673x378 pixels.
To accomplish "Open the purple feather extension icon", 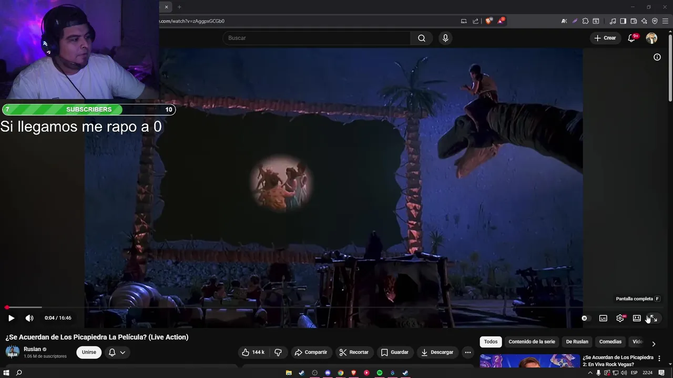I will [575, 21].
